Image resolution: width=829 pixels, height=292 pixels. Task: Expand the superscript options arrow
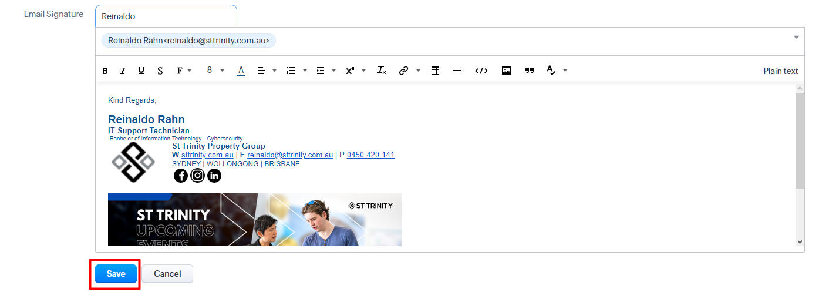point(363,71)
